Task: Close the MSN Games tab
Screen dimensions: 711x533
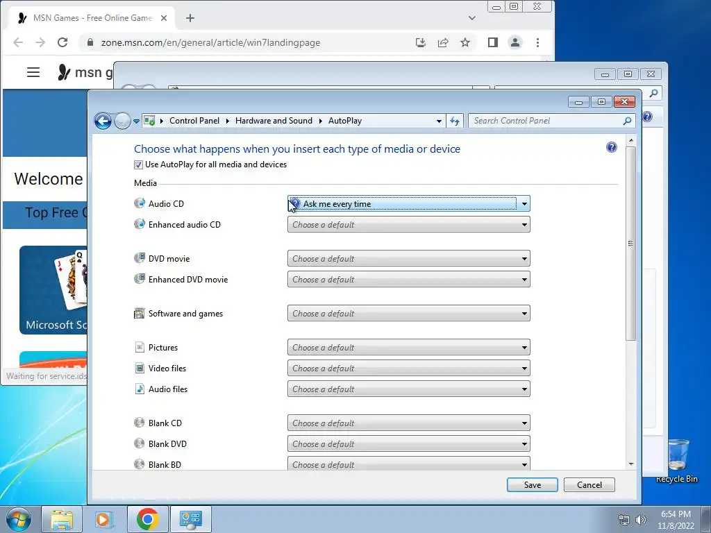Action: click(x=164, y=18)
